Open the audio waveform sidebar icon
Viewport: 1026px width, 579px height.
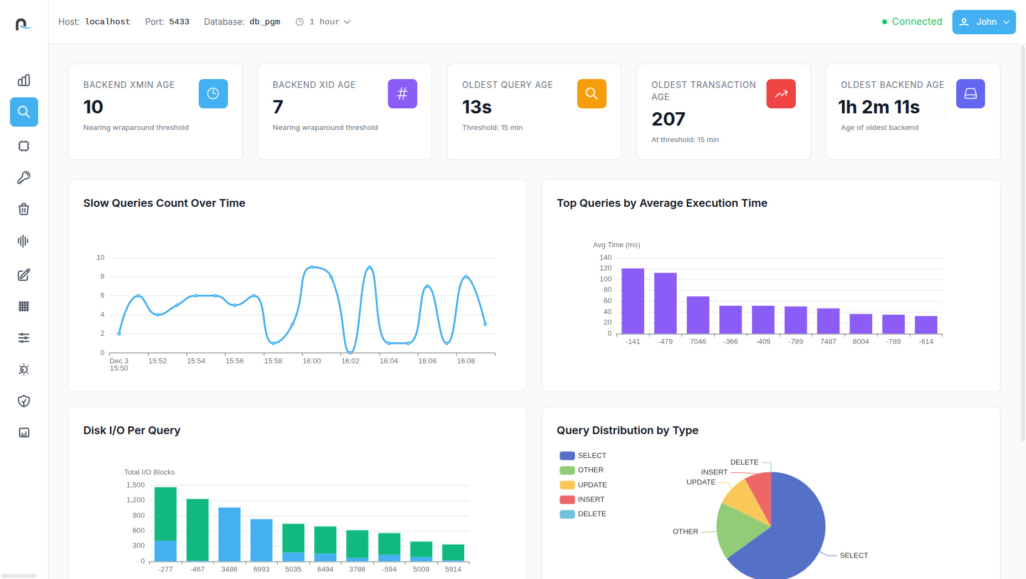click(24, 241)
